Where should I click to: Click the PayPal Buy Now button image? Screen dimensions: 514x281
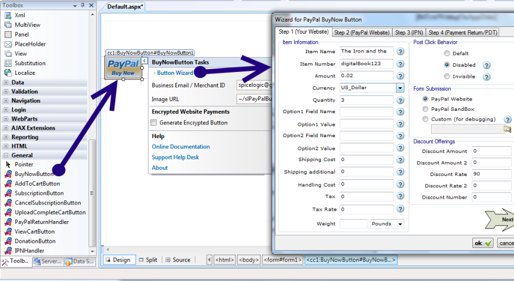(x=123, y=68)
